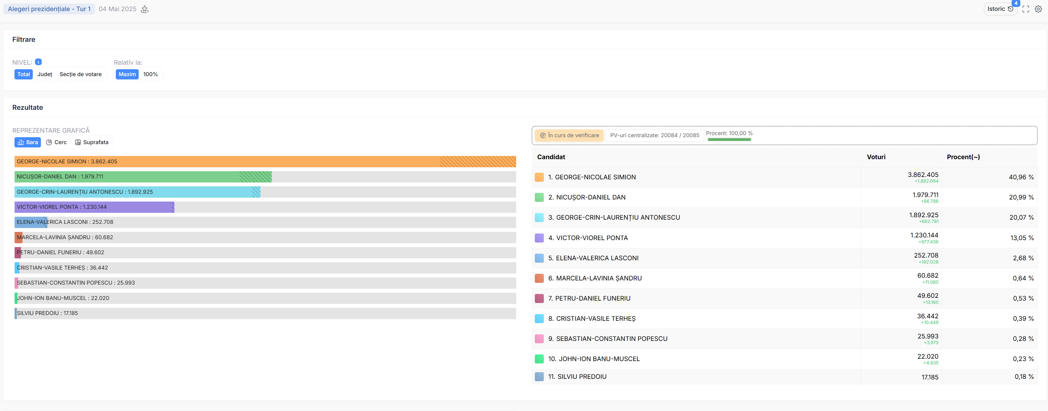
Task: Click Silviu Predoiu color swatch
Action: click(x=539, y=376)
